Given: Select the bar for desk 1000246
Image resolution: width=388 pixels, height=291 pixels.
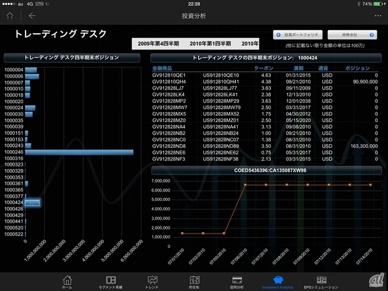Looking at the screenshot, I should pyautogui.click(x=79, y=152).
